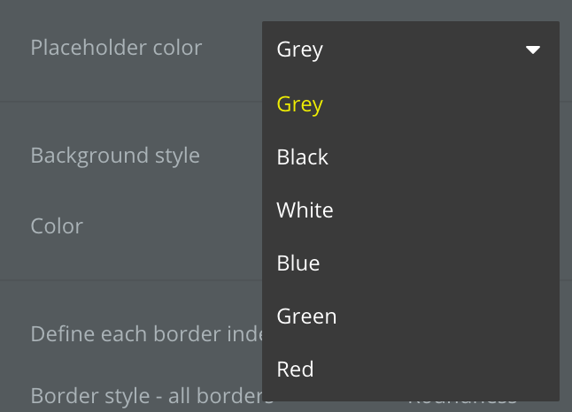Choose Black from the color list
572x412 pixels.
(302, 157)
